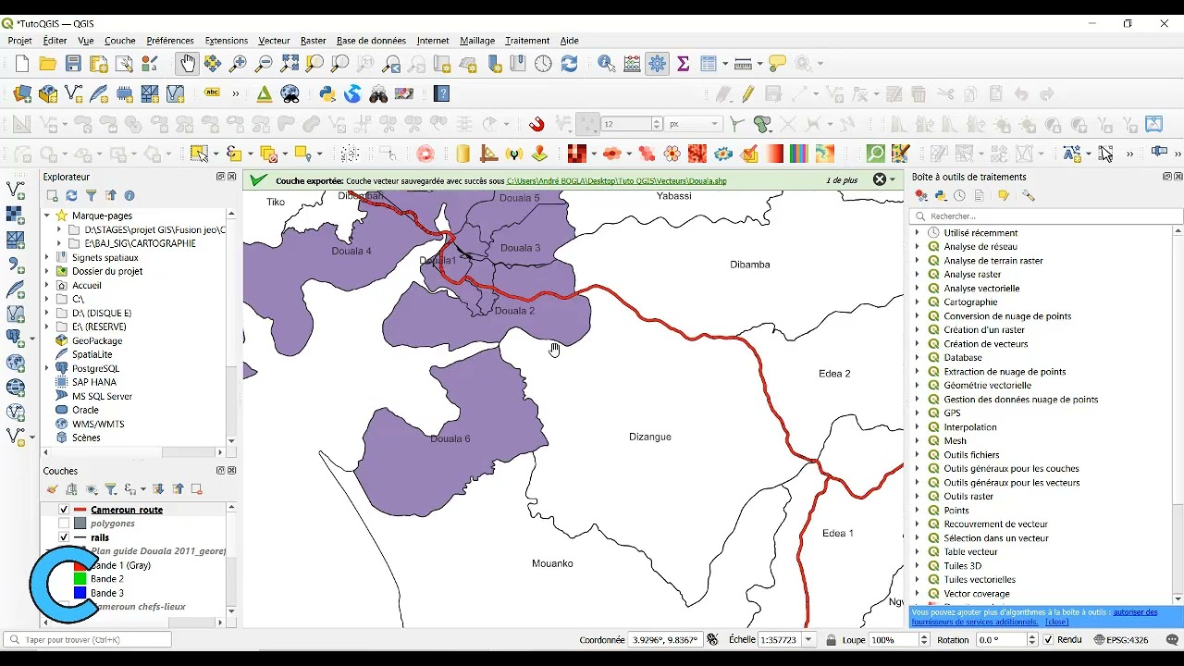Screen dimensions: 1184x666
Task: Expand the Analyse de réseau group
Action: pos(917,247)
